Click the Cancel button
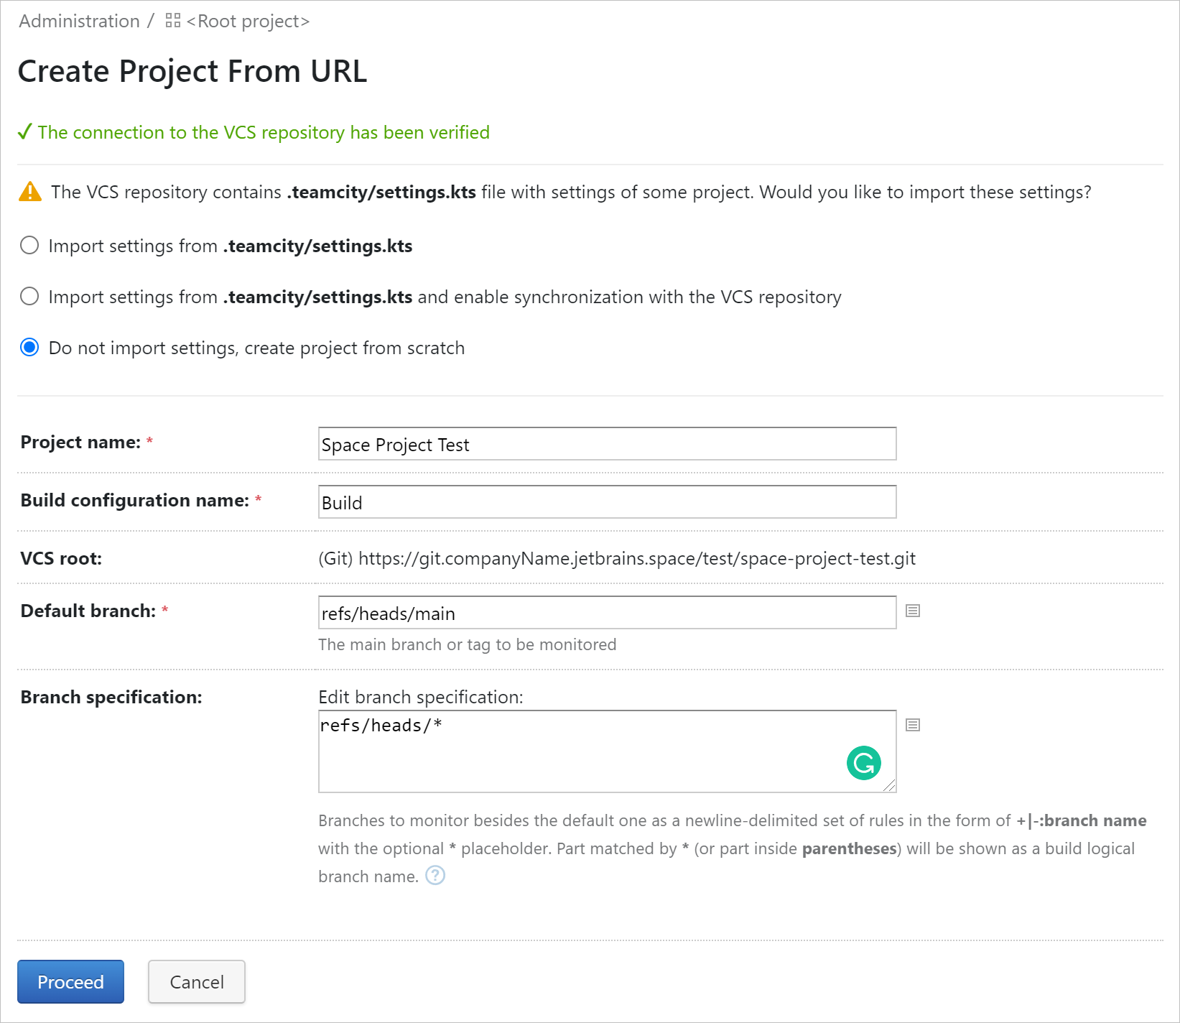 (196, 981)
